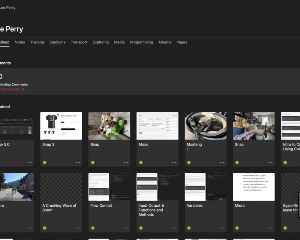Screen dimensions: 300x240
Task: Open ellipsis menu on the cycling road photo card
Action: click(30, 228)
